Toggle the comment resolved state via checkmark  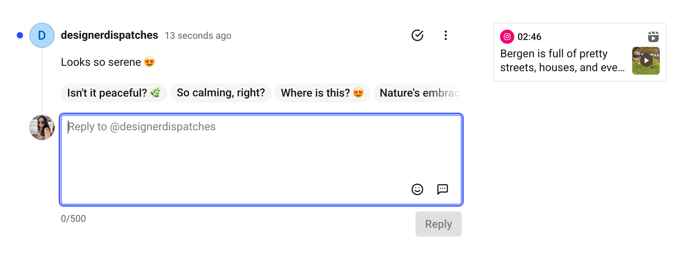tap(418, 35)
